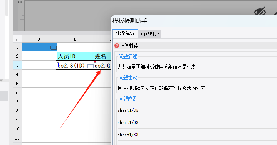Toggle the crossed-eye preview icon
Image resolution: width=277 pixels, height=145 pixels.
click(260, 12)
